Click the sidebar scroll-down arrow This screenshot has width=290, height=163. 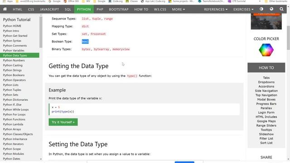pos(41,159)
